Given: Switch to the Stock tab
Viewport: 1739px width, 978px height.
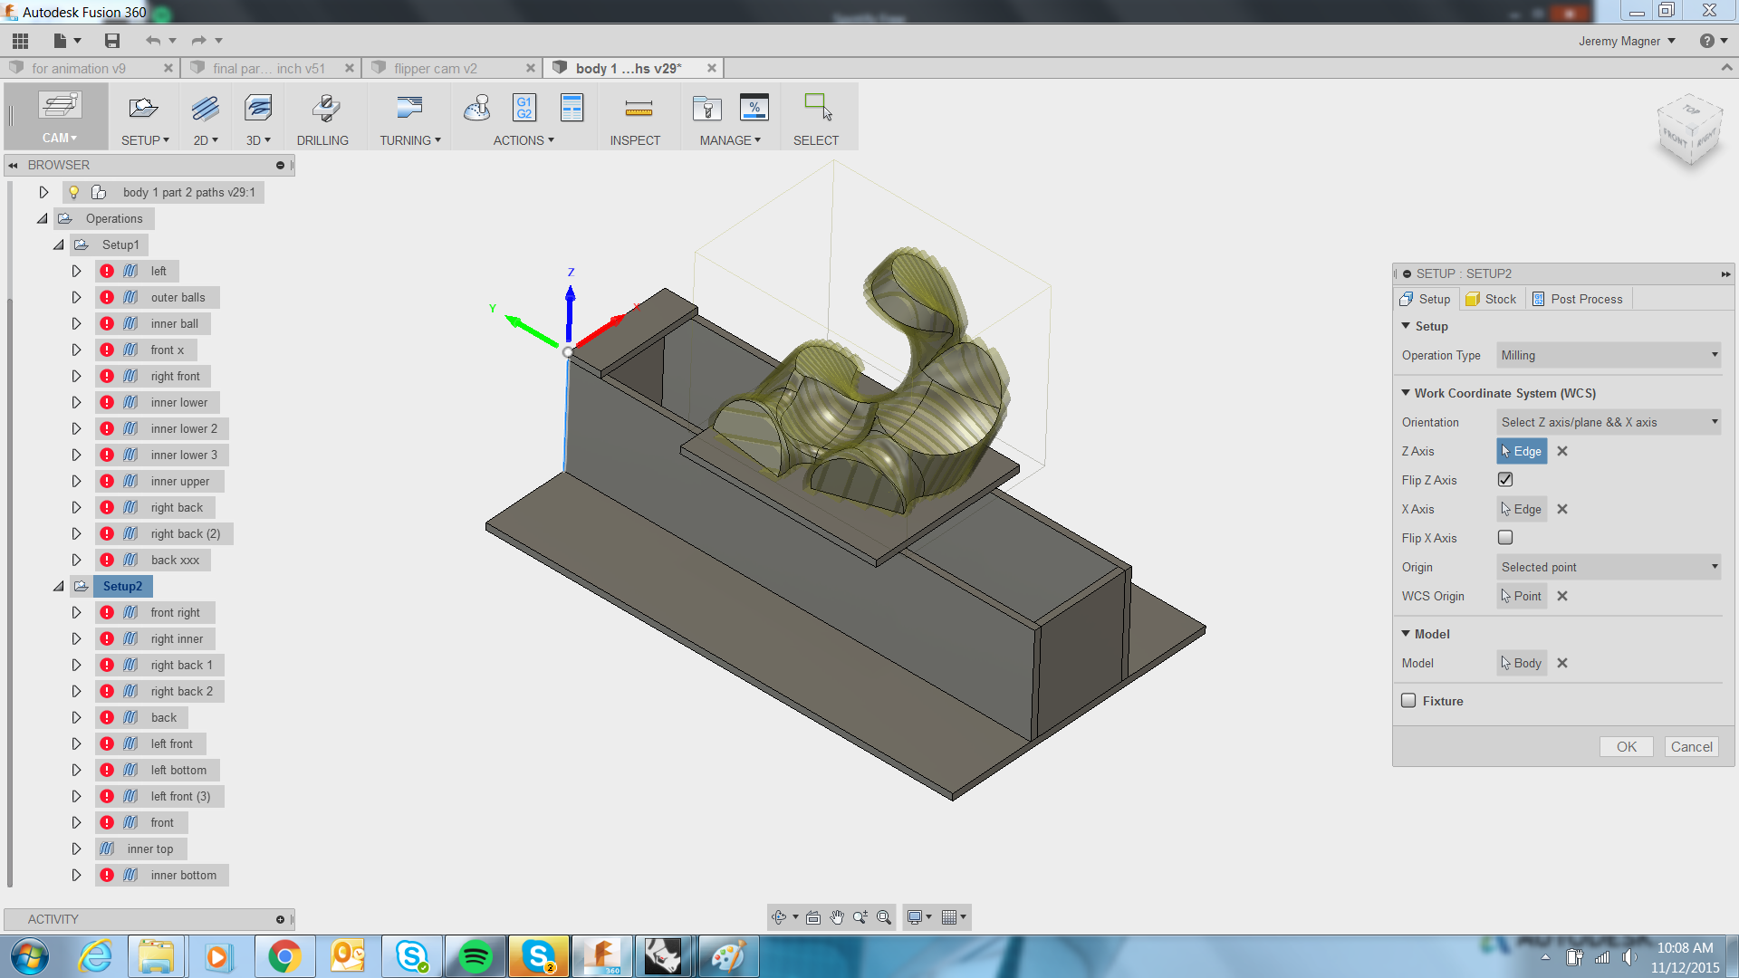Looking at the screenshot, I should click(1491, 299).
